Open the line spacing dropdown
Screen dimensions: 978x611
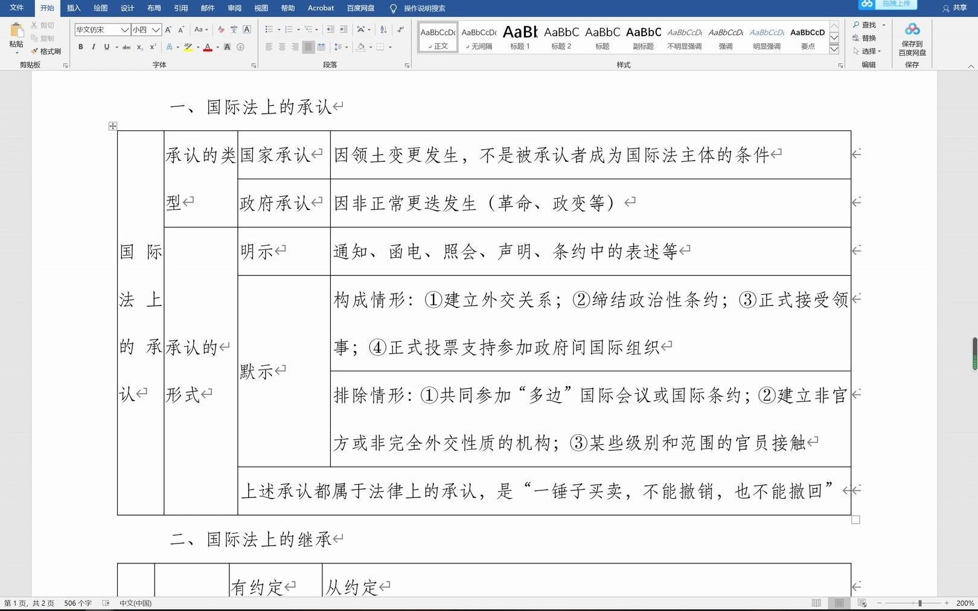click(341, 47)
